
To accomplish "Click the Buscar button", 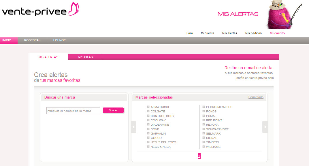I will coord(113,110).
